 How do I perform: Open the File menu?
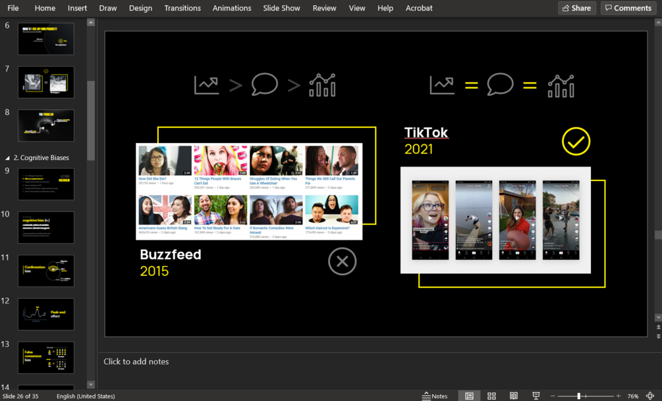(13, 8)
